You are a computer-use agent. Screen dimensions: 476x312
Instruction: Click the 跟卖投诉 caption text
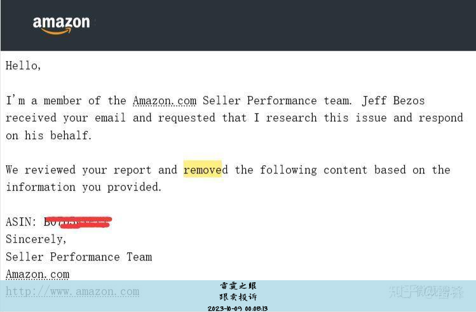tap(238, 297)
